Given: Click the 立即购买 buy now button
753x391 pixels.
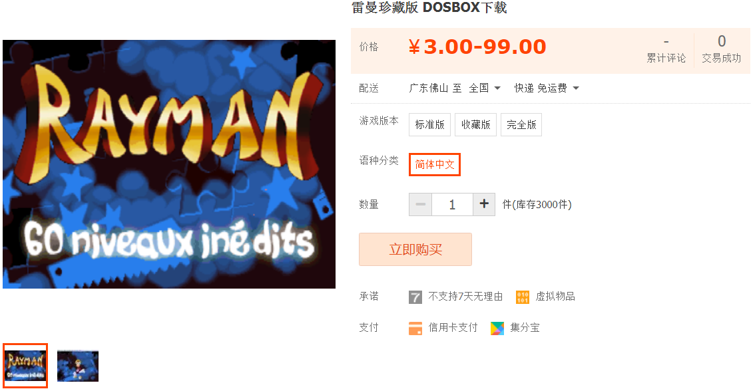Looking at the screenshot, I should [415, 249].
